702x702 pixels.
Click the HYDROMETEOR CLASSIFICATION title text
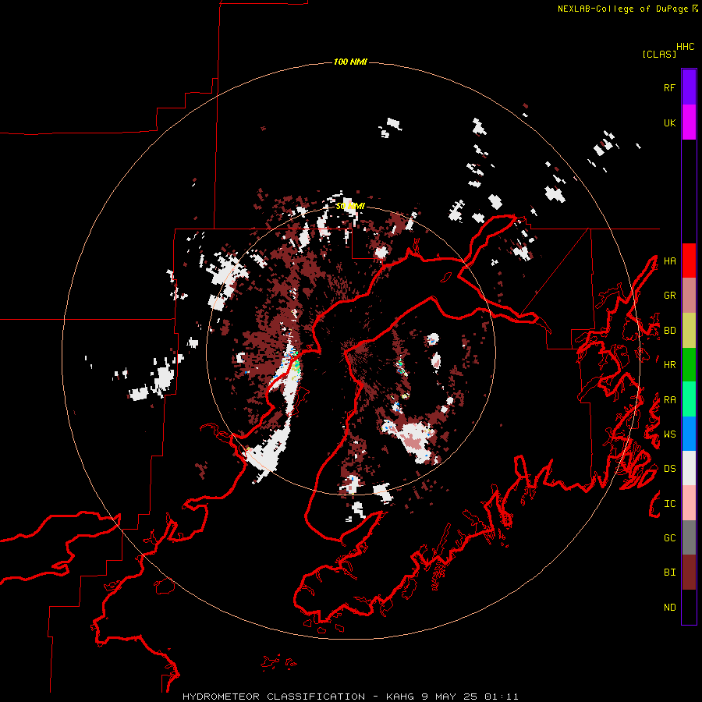coord(274,697)
